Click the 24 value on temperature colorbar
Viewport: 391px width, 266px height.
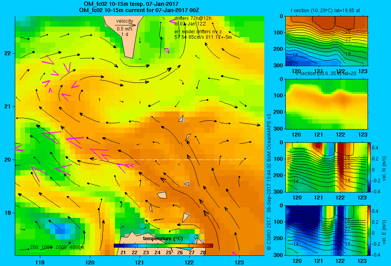click(157, 252)
